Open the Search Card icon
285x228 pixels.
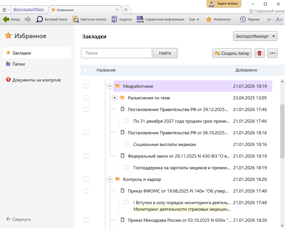tap(76, 19)
